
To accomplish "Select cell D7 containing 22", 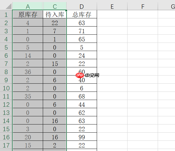I will click(82, 63).
